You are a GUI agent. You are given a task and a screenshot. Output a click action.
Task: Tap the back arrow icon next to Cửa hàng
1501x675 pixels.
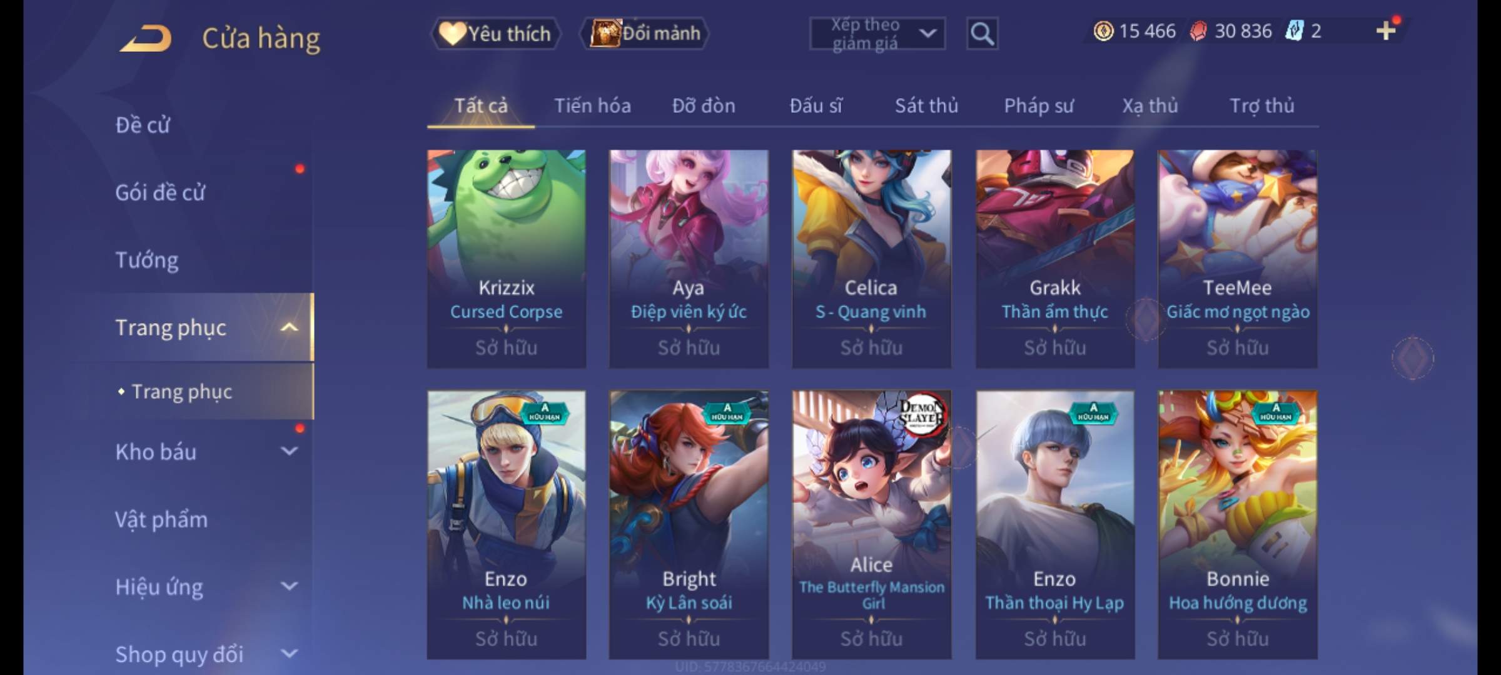(x=146, y=38)
